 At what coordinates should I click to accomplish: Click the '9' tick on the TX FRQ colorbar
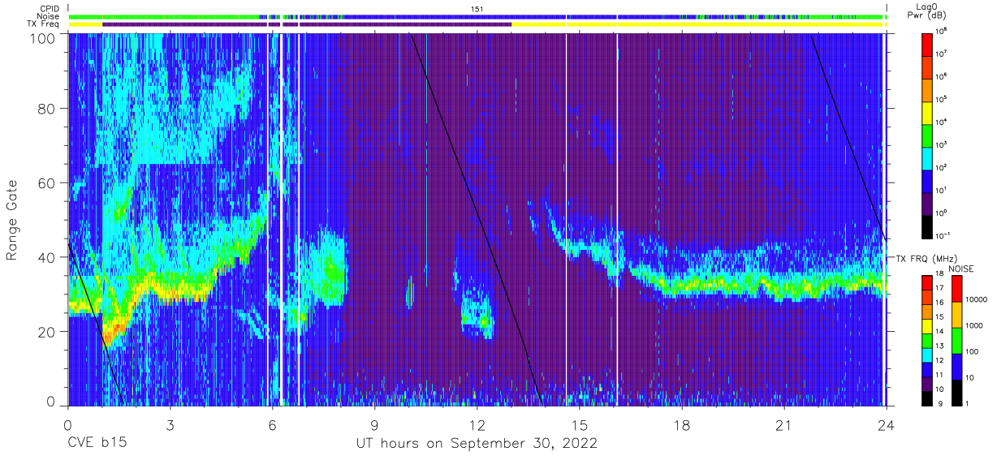pyautogui.click(x=939, y=404)
